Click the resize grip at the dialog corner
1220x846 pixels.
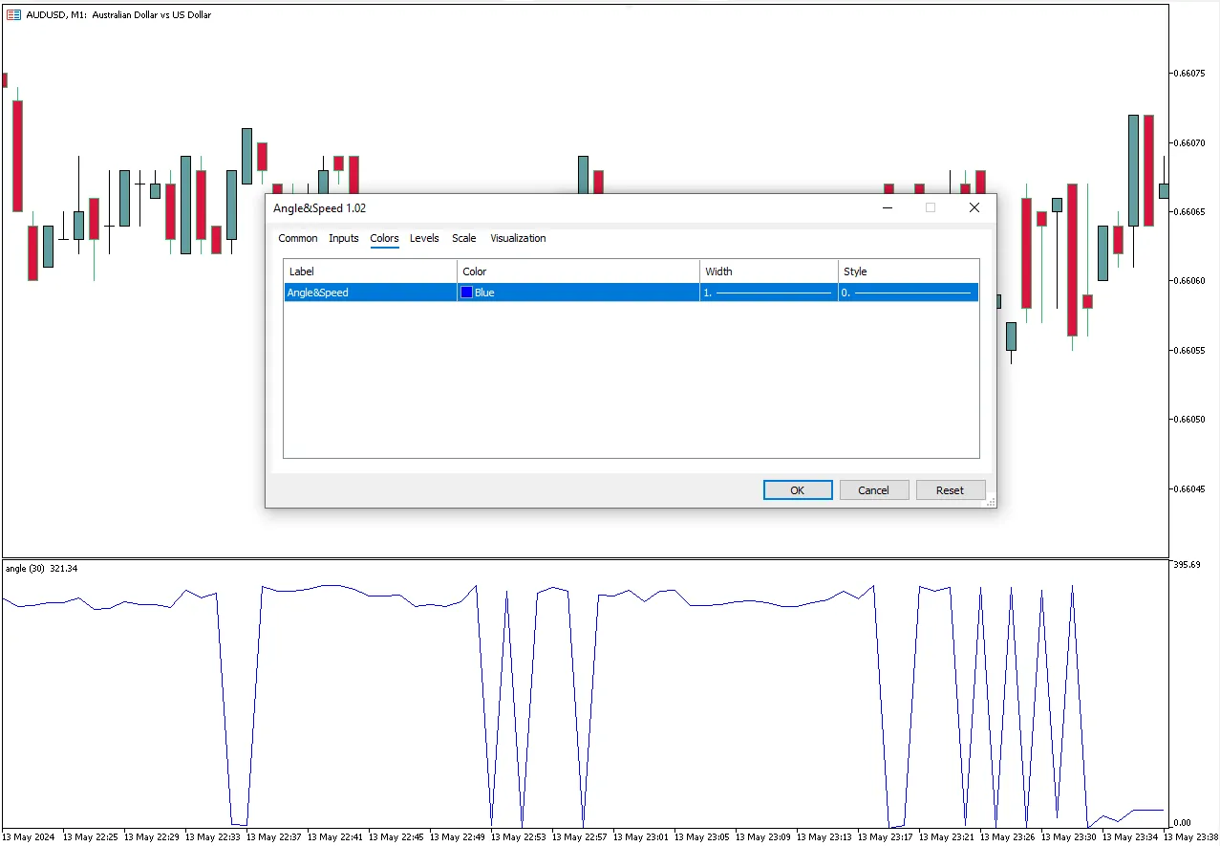click(990, 501)
